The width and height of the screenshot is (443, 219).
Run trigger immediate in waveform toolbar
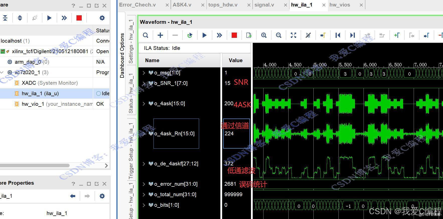219,35
